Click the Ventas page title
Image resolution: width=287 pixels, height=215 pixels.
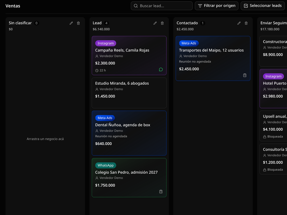tap(13, 6)
